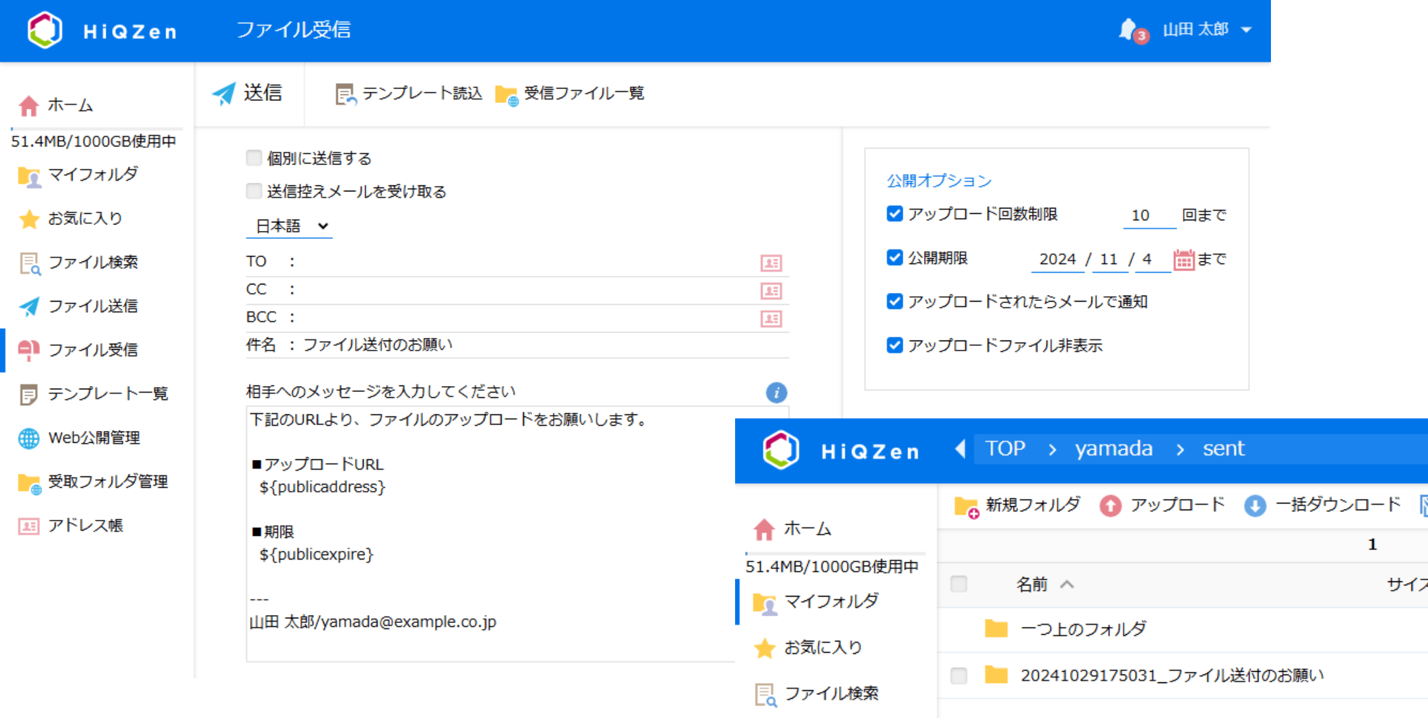The width and height of the screenshot is (1428, 718).
Task: Toggle 公開期限 checkbox
Action: click(x=895, y=257)
